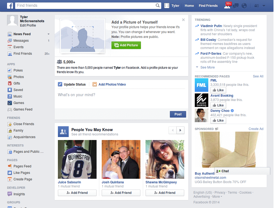277x208 pixels.
Task: Add Josh Quintana as a friend
Action: point(121,193)
